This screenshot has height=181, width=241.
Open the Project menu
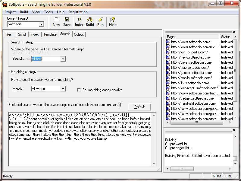(10, 12)
